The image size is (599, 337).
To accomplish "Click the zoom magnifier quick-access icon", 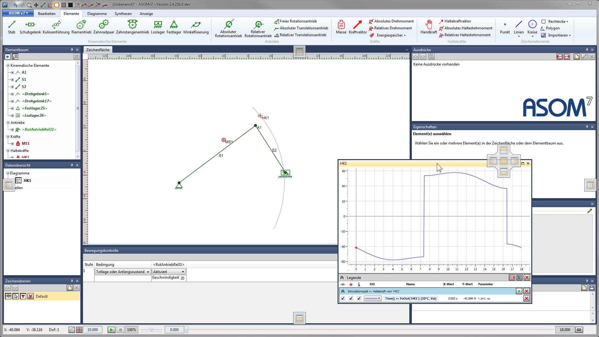I will click(x=29, y=5).
